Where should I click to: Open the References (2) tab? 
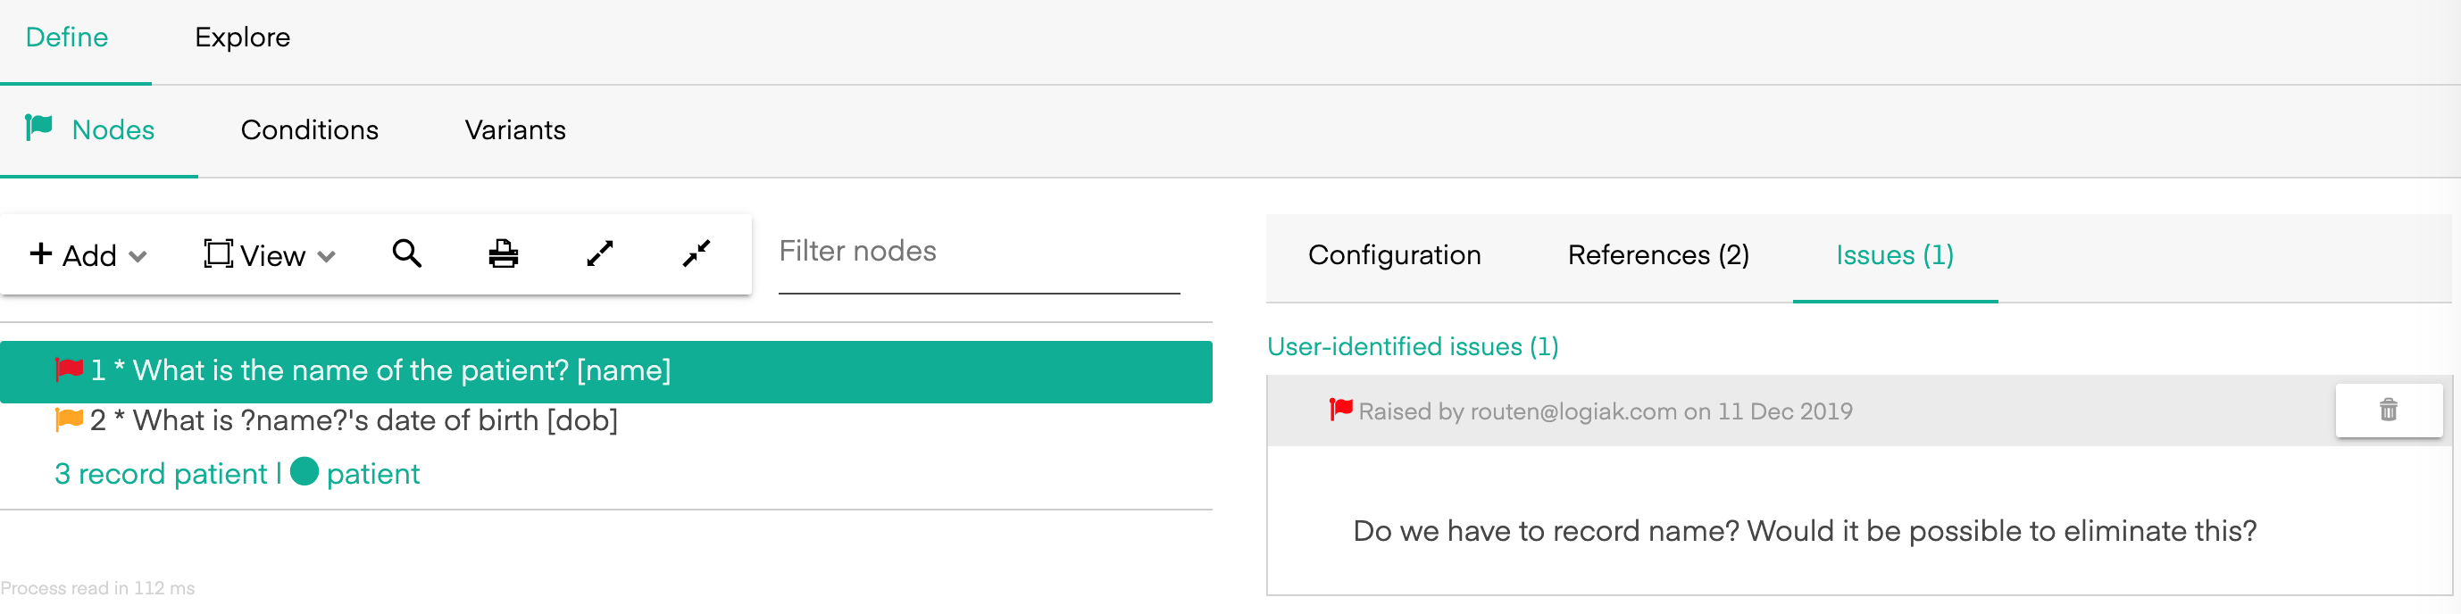(x=1658, y=255)
